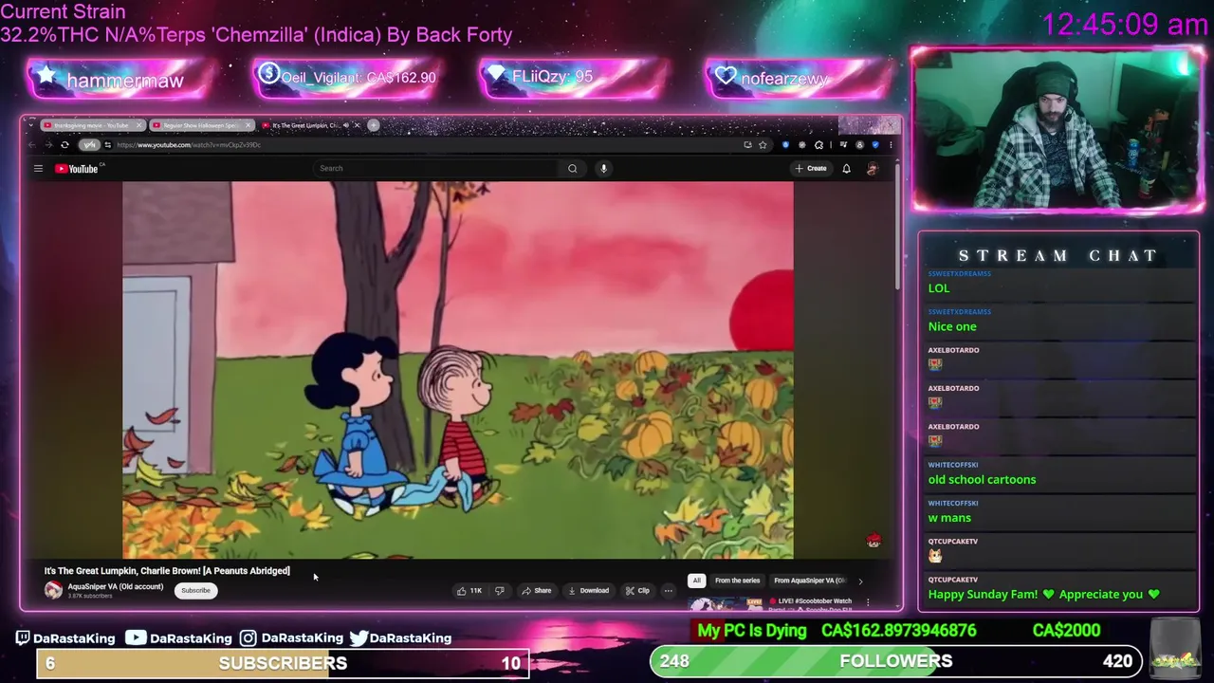Select the 'From AquaSniper VA' chip
The height and width of the screenshot is (683, 1214).
(x=809, y=581)
